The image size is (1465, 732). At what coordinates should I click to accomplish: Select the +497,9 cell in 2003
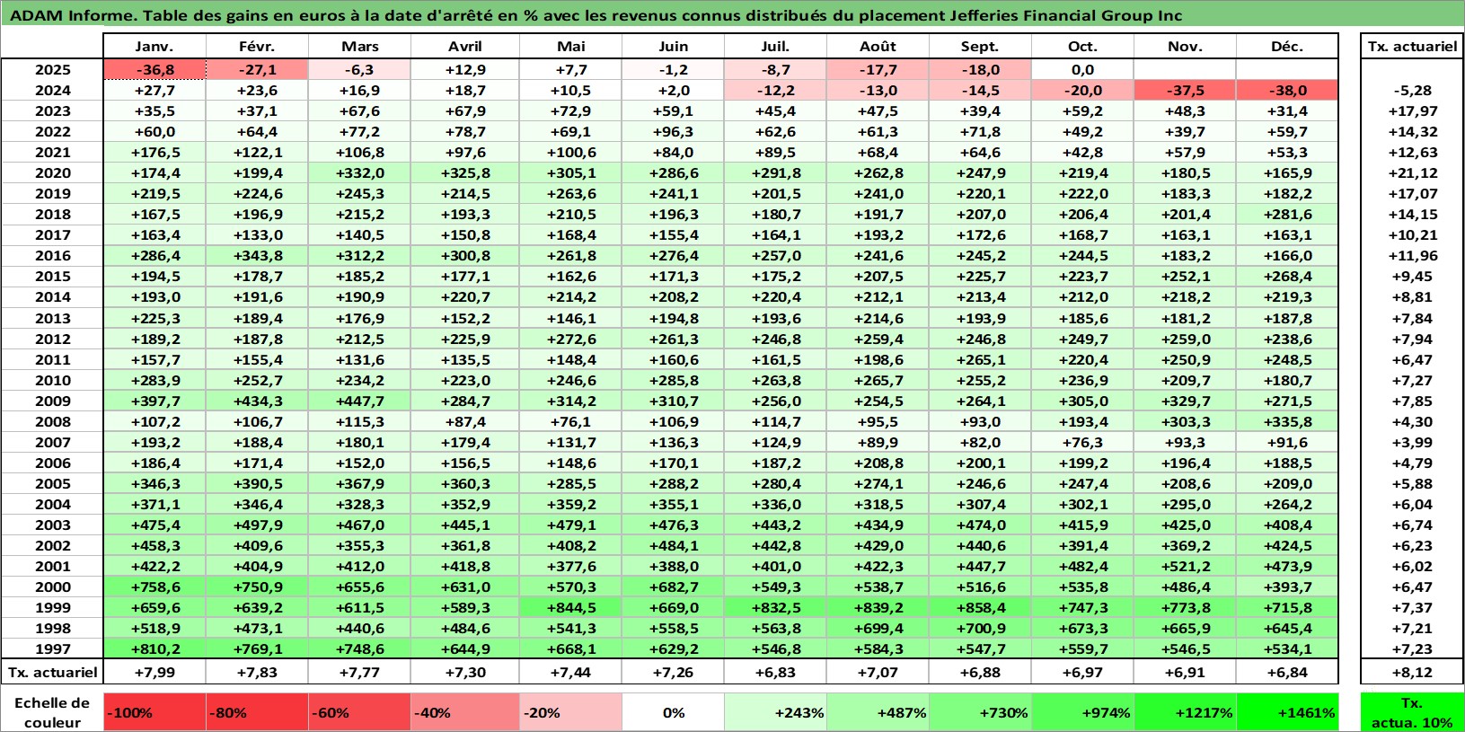(258, 525)
